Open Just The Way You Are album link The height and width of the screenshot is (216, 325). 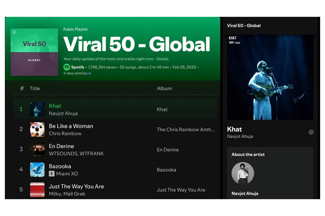[x=181, y=190]
